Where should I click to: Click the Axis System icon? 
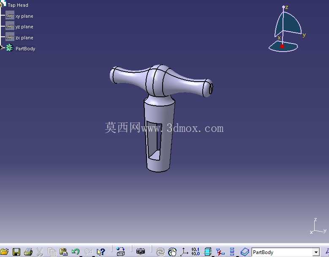[184, 252]
